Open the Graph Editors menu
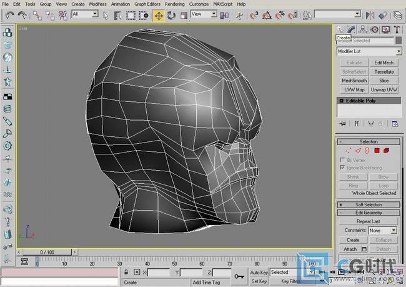The image size is (406, 287). pos(147,4)
